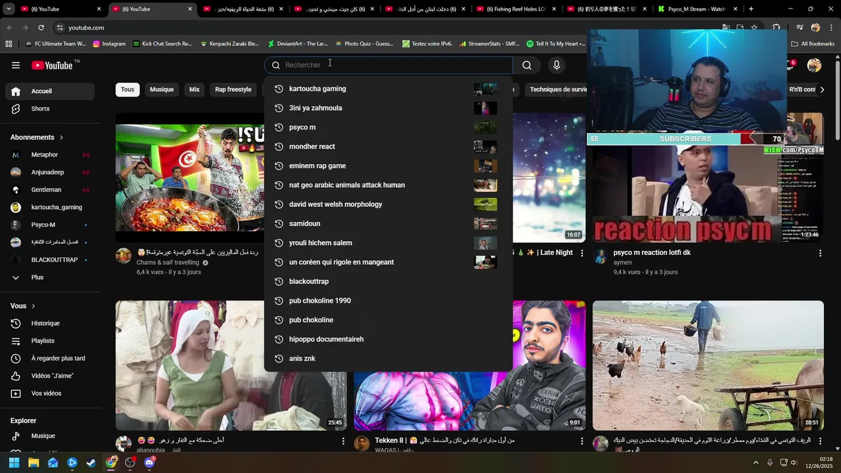
Task: Open Historique in the sidebar
Action: pos(50,323)
